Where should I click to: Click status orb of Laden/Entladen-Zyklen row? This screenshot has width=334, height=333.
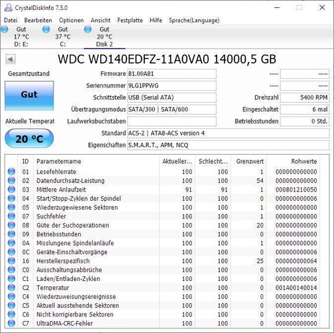pos(11,278)
